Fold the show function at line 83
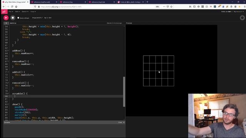The width and height of the screenshot is (246, 138). [8, 104]
